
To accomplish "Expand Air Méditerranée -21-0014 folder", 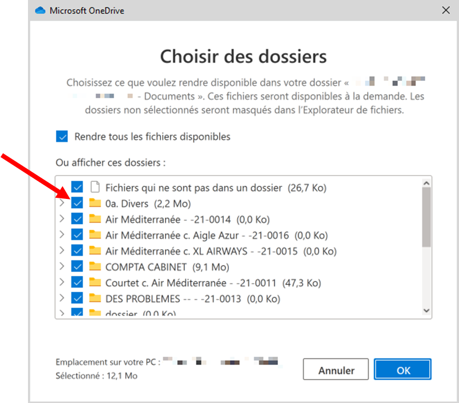I will click(x=62, y=218).
